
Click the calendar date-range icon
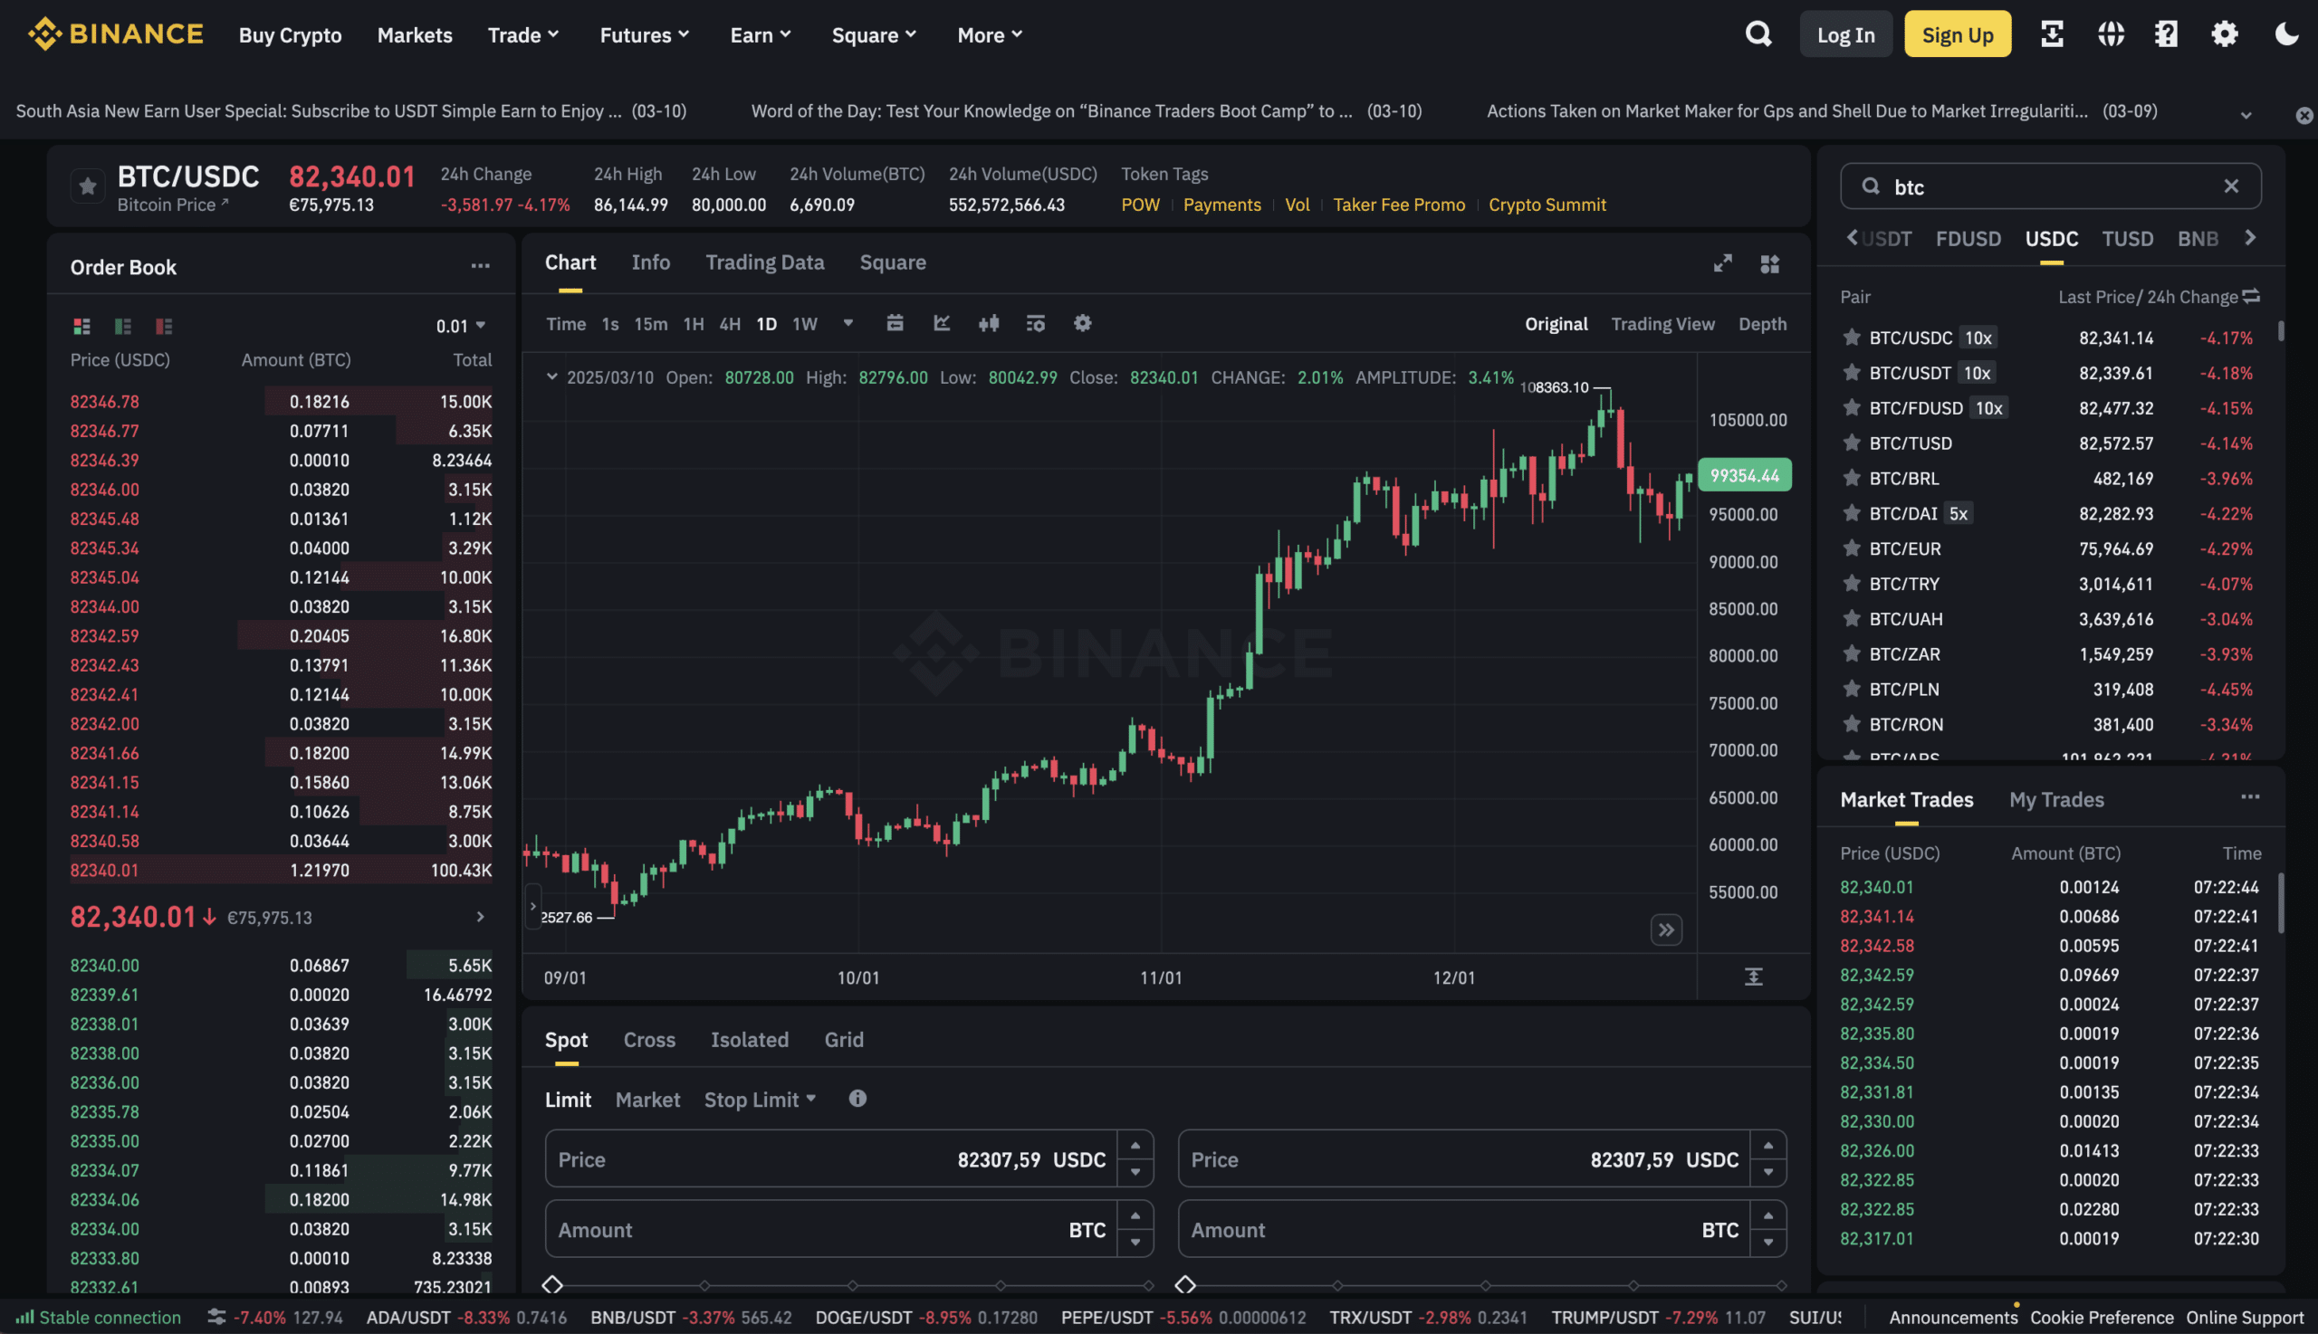pyautogui.click(x=895, y=323)
